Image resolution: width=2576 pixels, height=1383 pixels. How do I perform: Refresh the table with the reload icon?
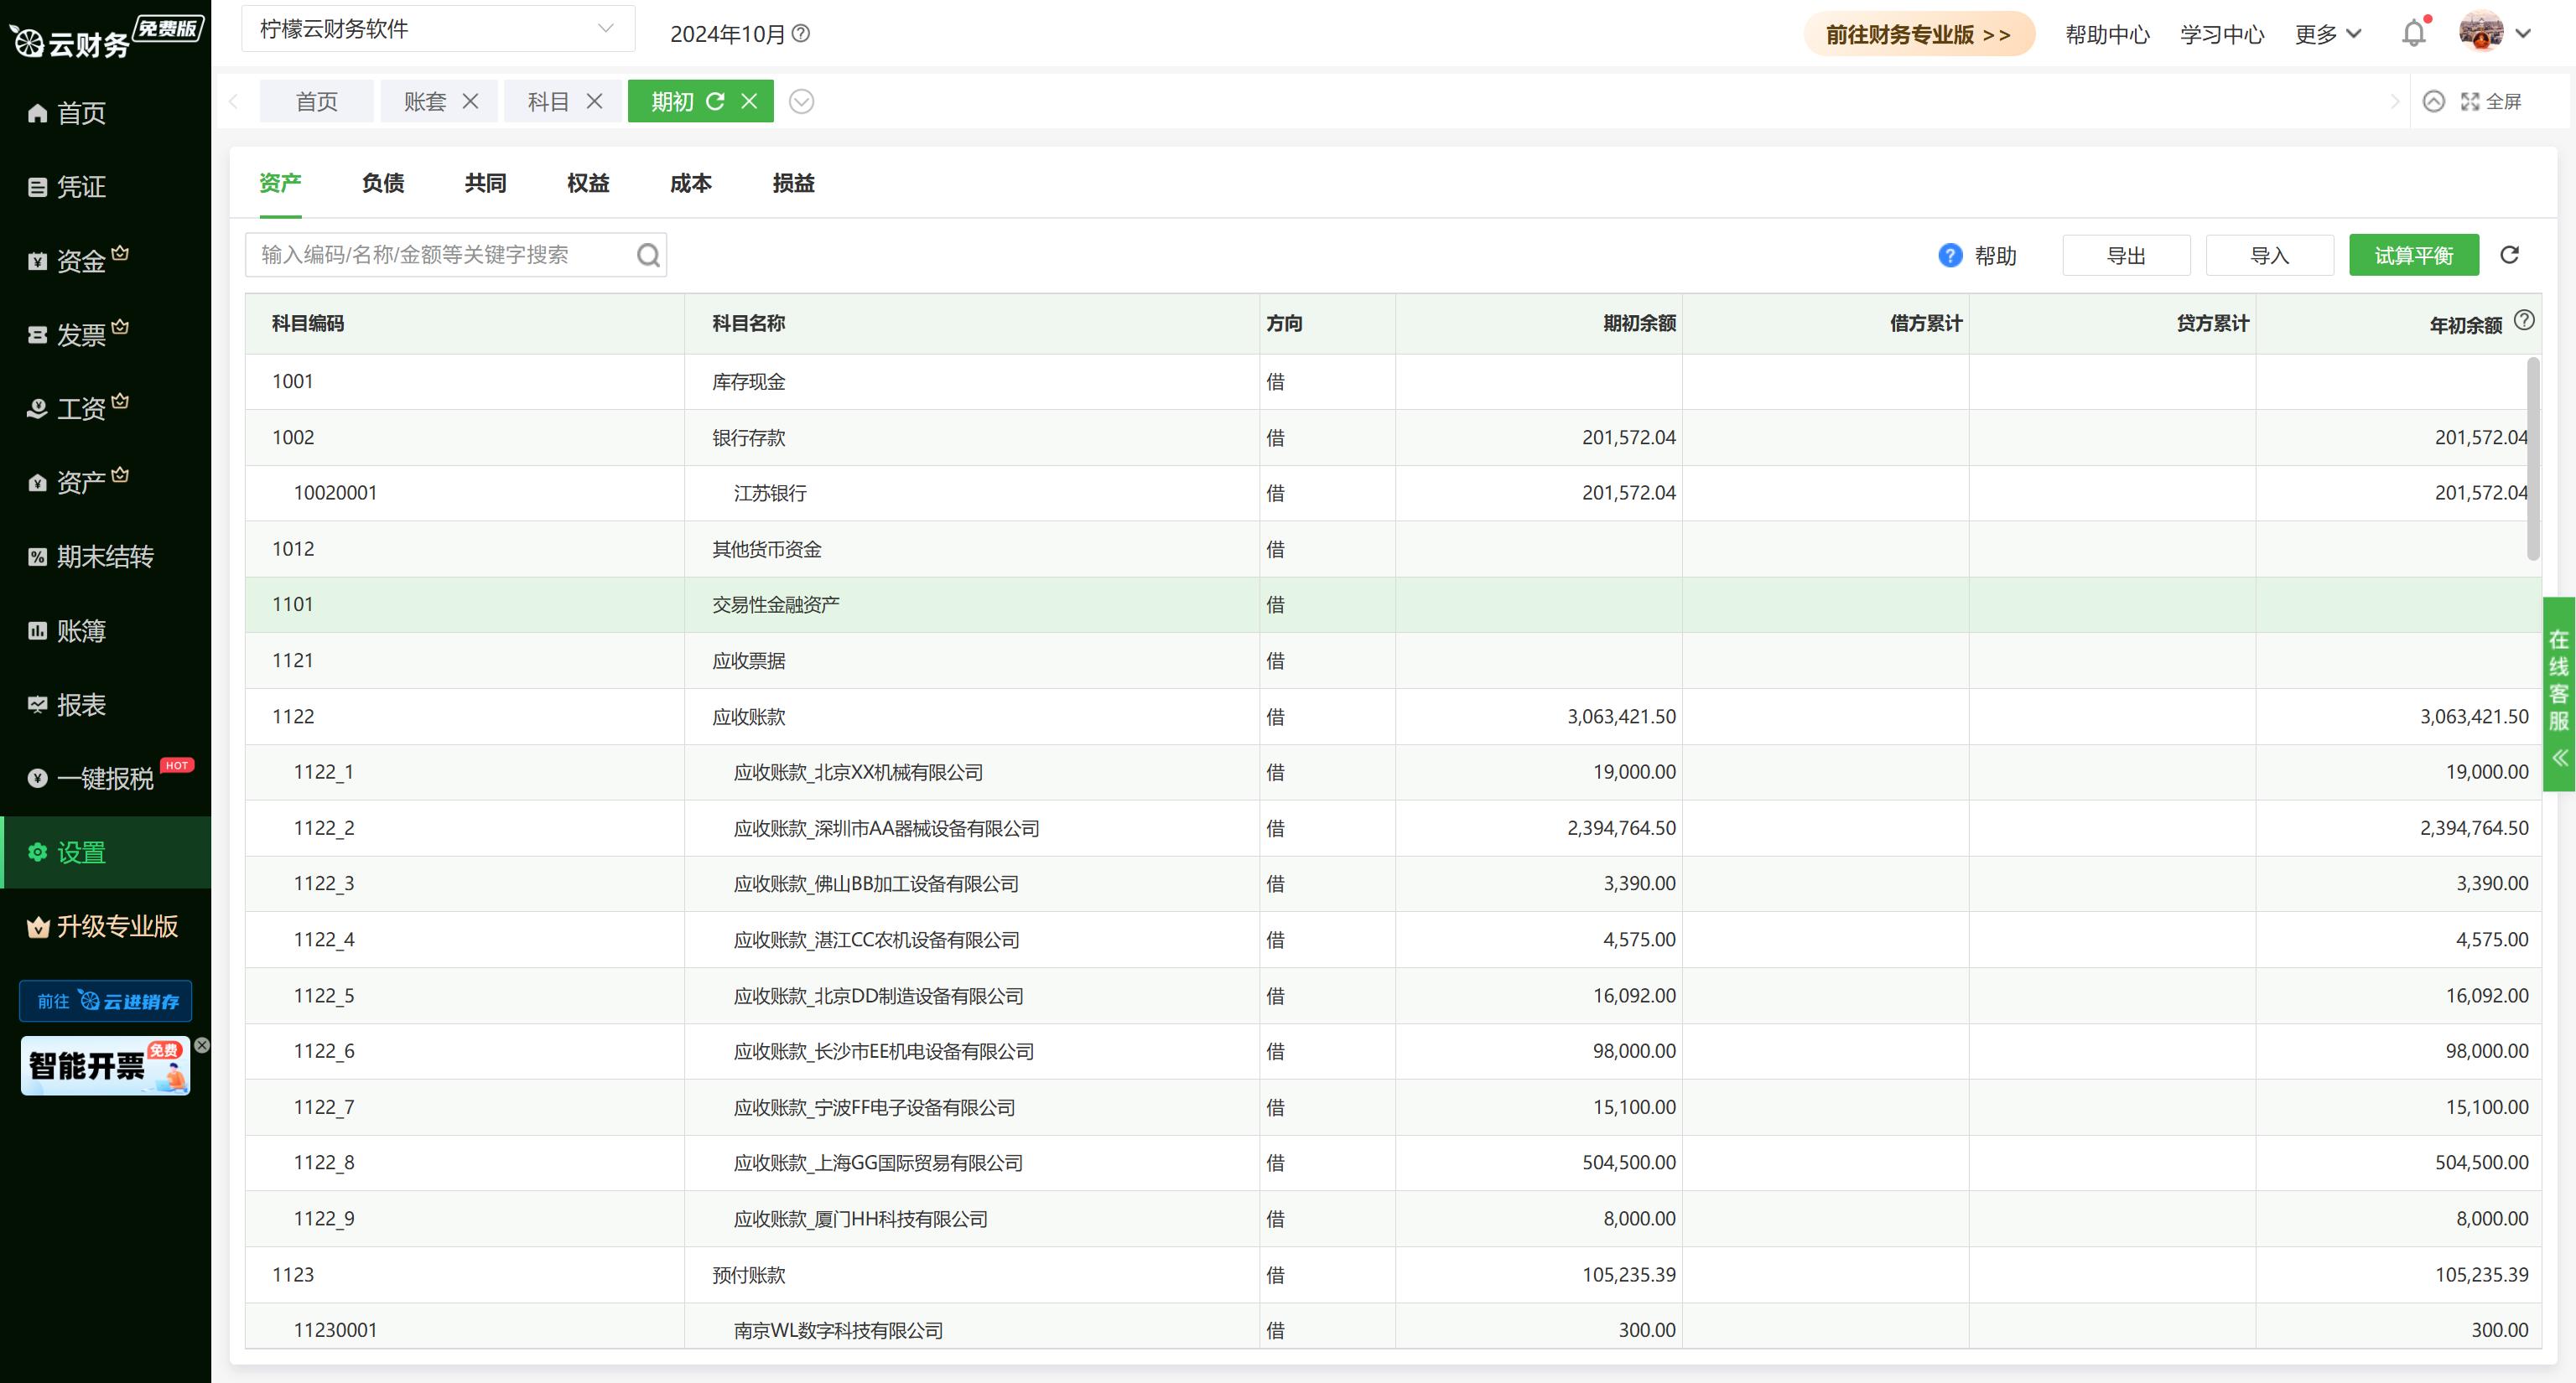[x=2509, y=254]
